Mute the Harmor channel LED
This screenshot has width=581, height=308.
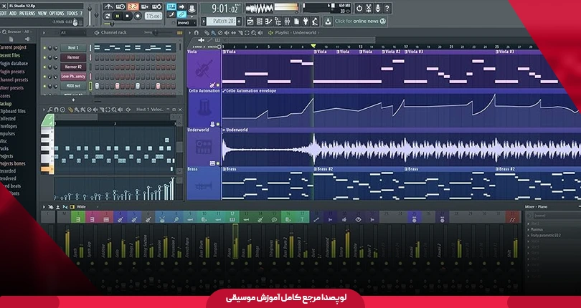pyautogui.click(x=45, y=58)
